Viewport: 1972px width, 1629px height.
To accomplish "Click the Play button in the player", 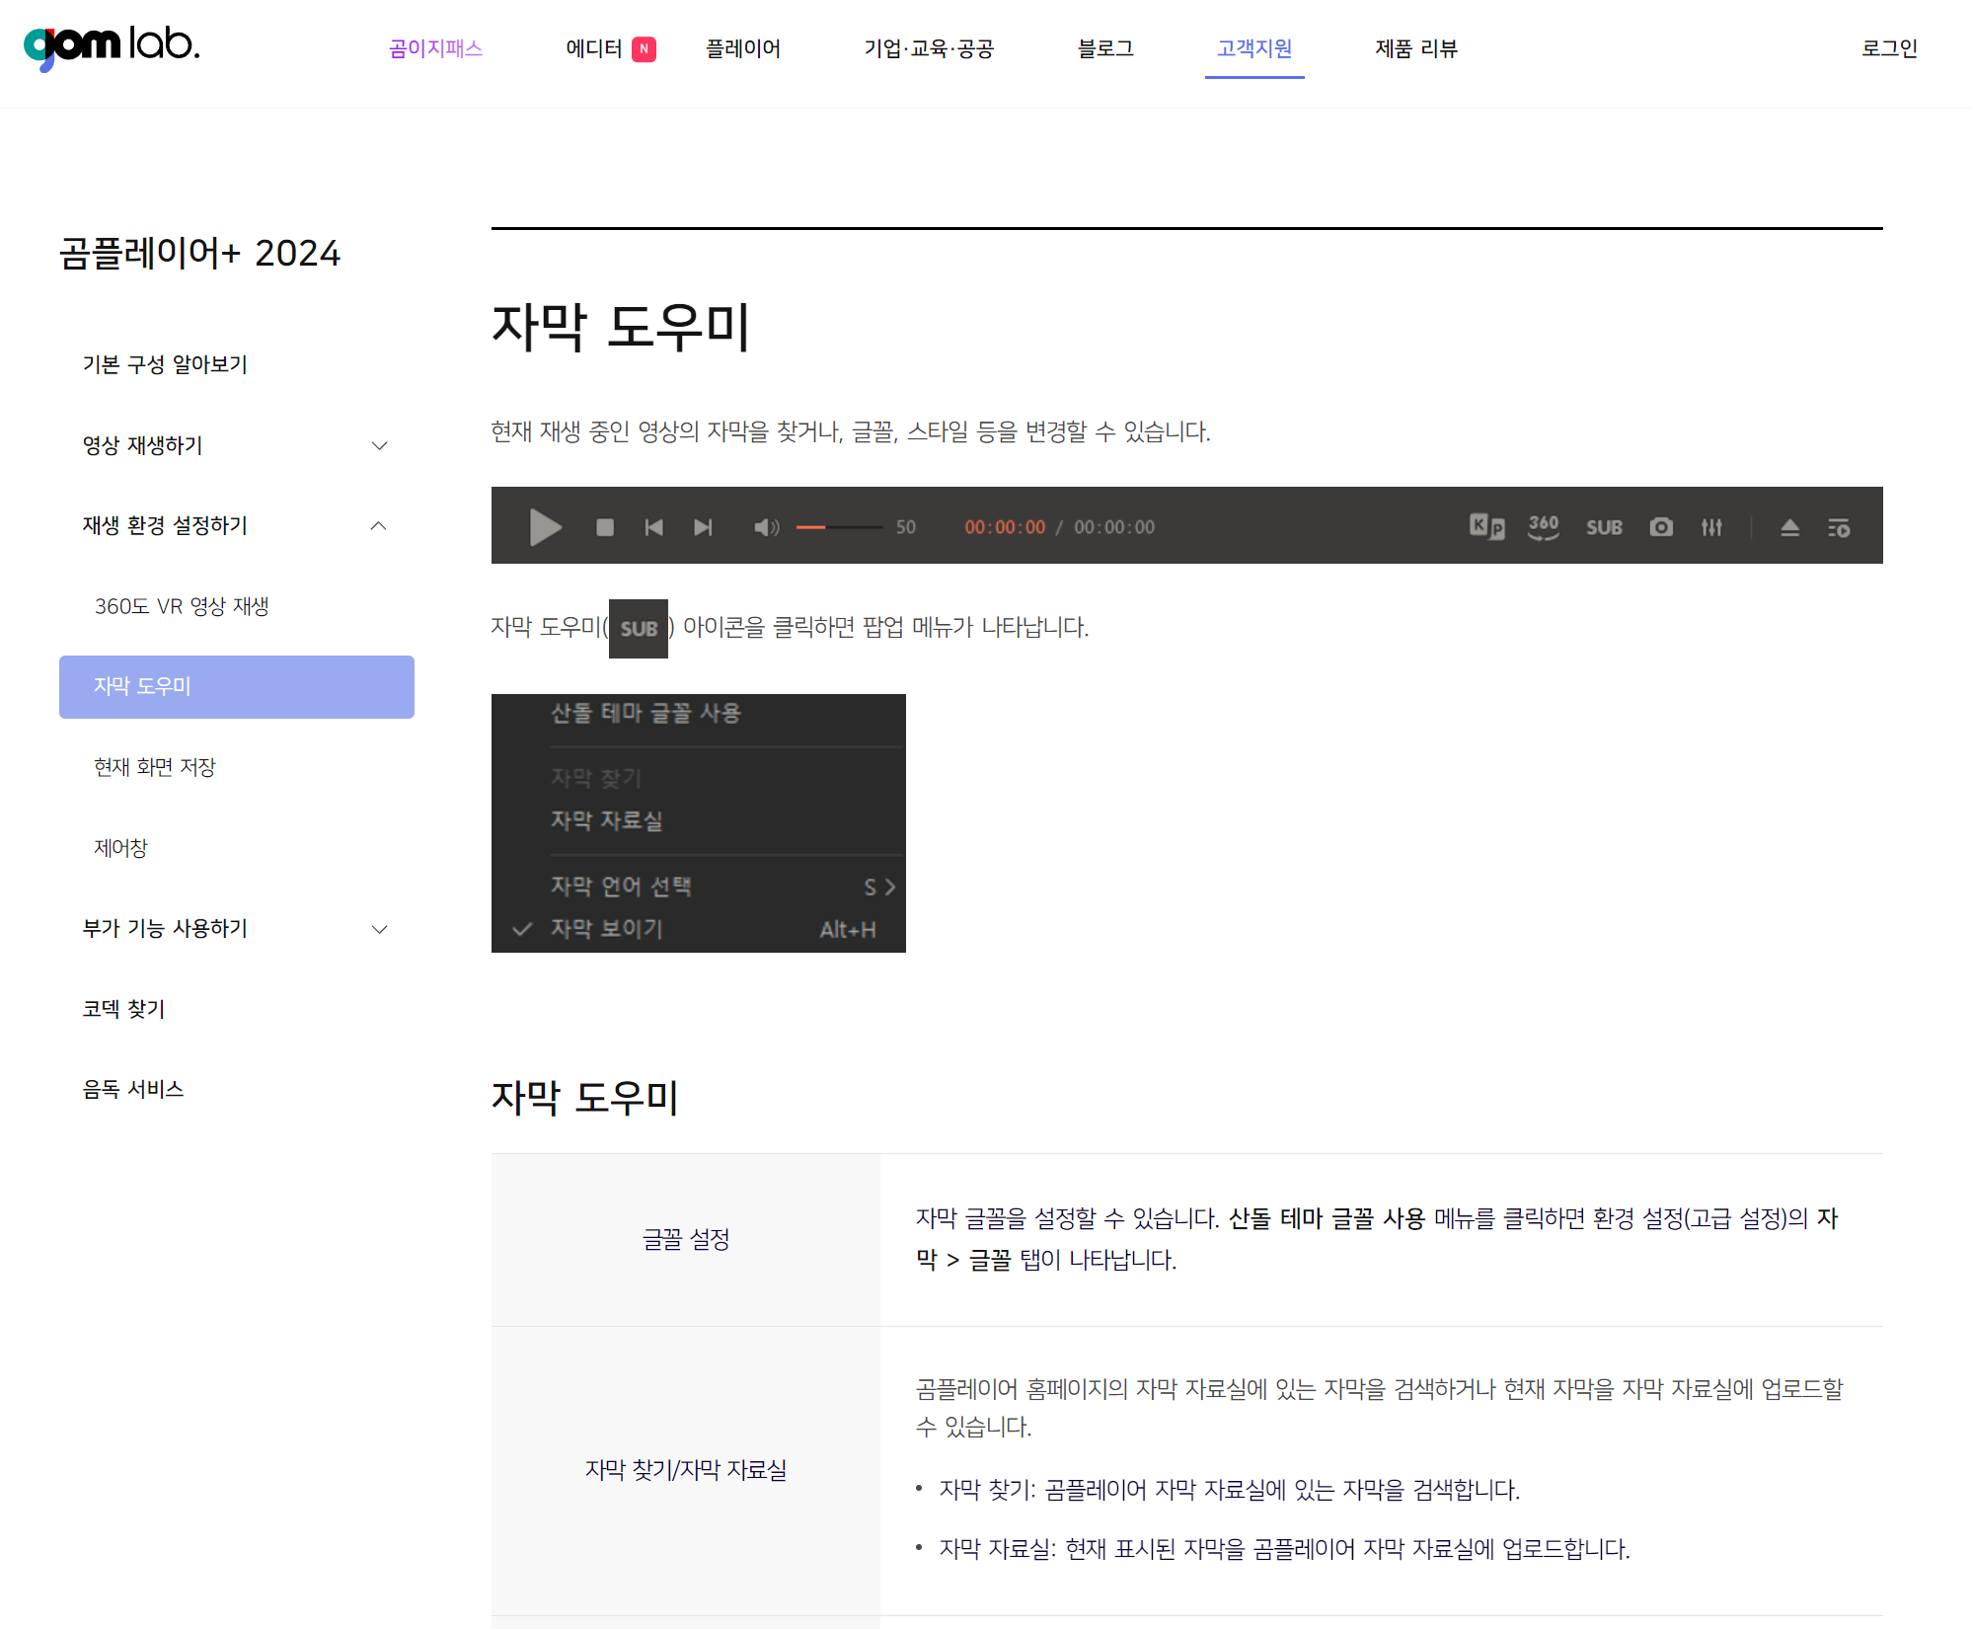I will point(545,526).
